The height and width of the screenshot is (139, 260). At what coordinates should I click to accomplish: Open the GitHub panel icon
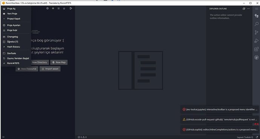pos(256,57)
